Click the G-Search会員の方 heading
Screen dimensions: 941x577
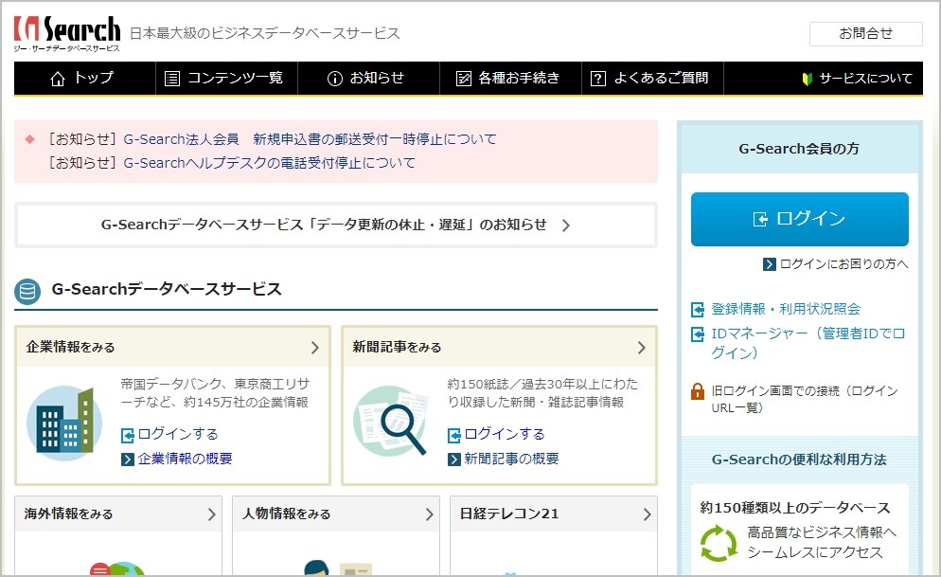[x=799, y=149]
